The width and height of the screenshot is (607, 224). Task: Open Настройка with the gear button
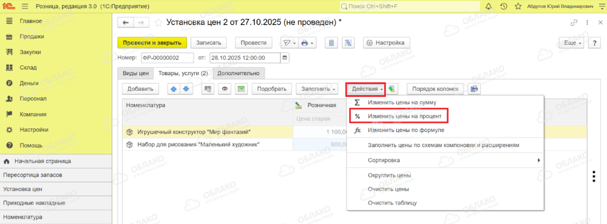[x=386, y=43]
